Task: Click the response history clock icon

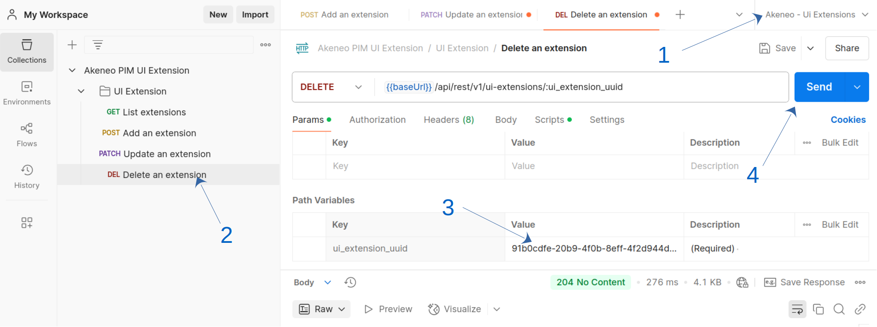Action: (350, 282)
